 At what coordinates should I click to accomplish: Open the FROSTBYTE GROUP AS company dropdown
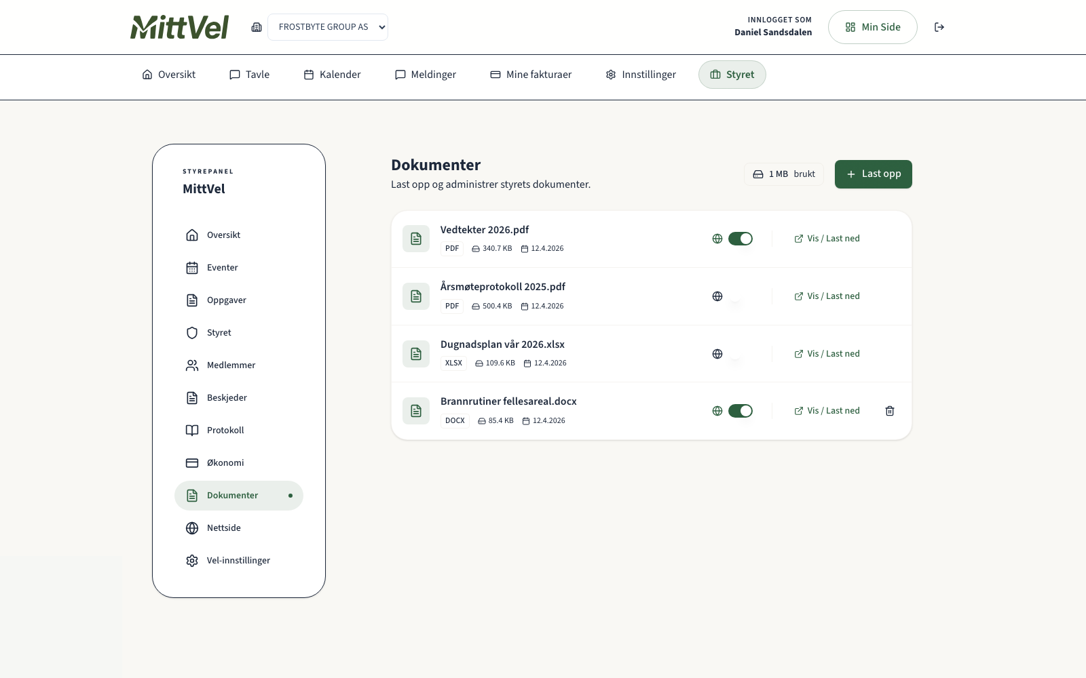click(328, 27)
